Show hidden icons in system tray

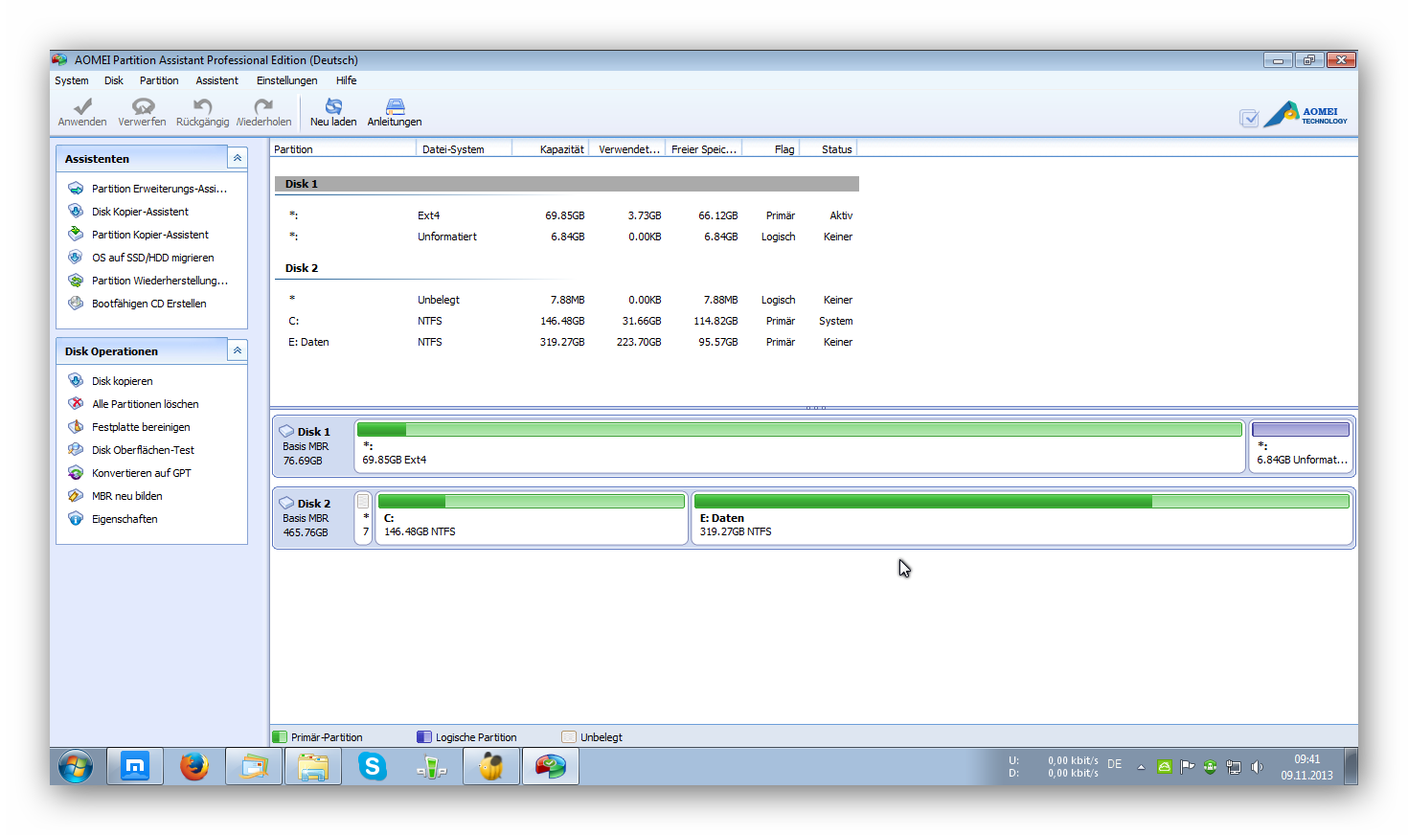(1141, 767)
